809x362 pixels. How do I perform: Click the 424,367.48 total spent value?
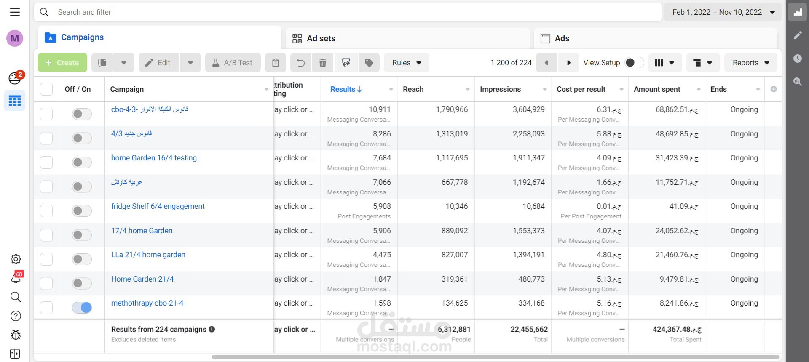click(x=677, y=329)
